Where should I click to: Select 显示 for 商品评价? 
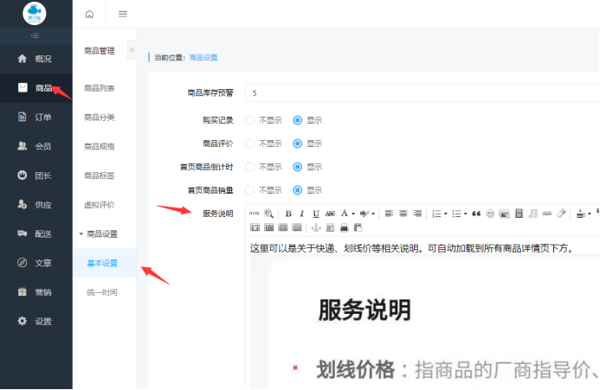pyautogui.click(x=298, y=144)
